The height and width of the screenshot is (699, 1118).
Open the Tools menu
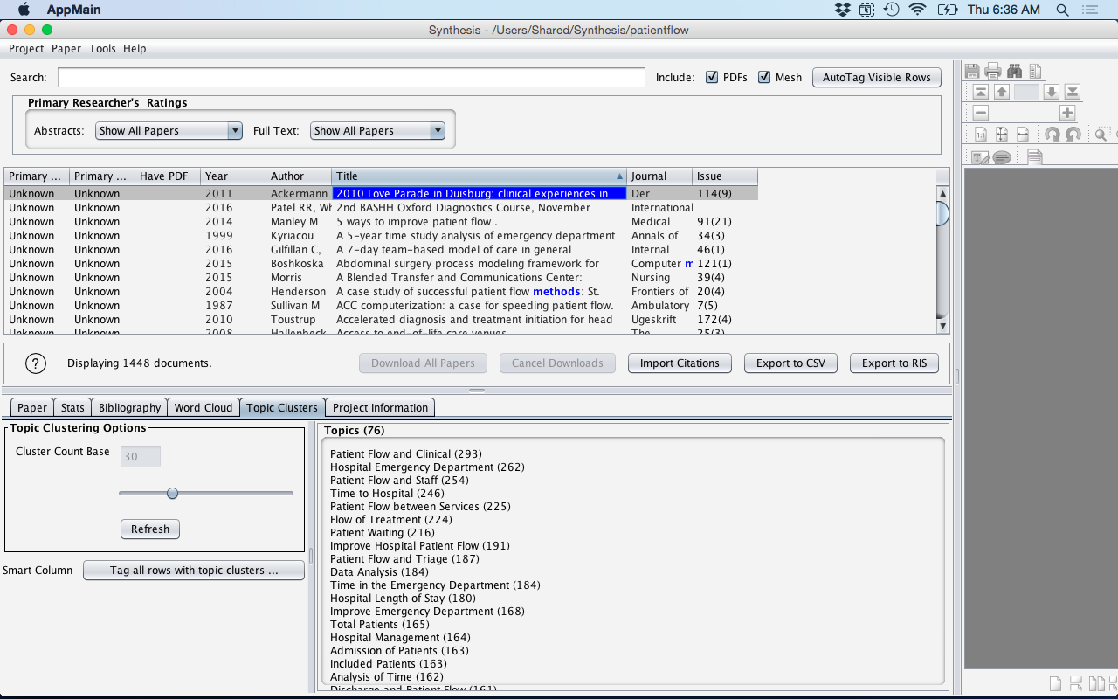pos(102,49)
